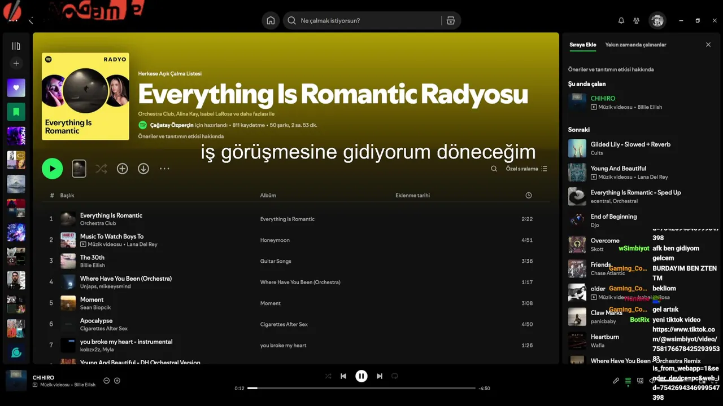Create a new playlist with plus icon
723x406 pixels.
(x=16, y=64)
